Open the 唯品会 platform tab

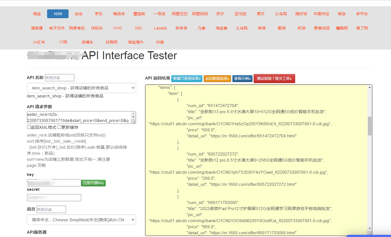pyautogui.click(x=119, y=14)
